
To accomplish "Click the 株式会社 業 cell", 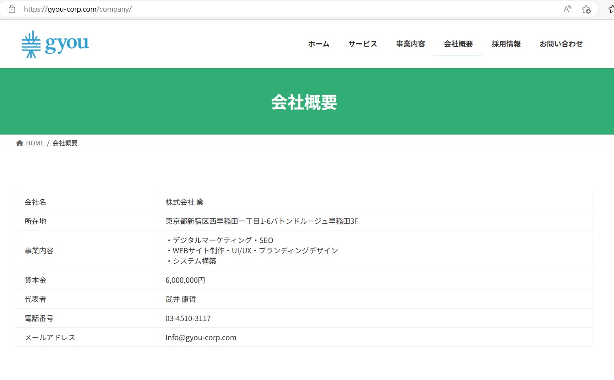I will coord(184,202).
